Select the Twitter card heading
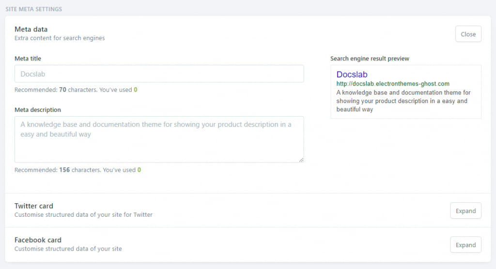Image resolution: width=496 pixels, height=269 pixels. [x=33, y=206]
